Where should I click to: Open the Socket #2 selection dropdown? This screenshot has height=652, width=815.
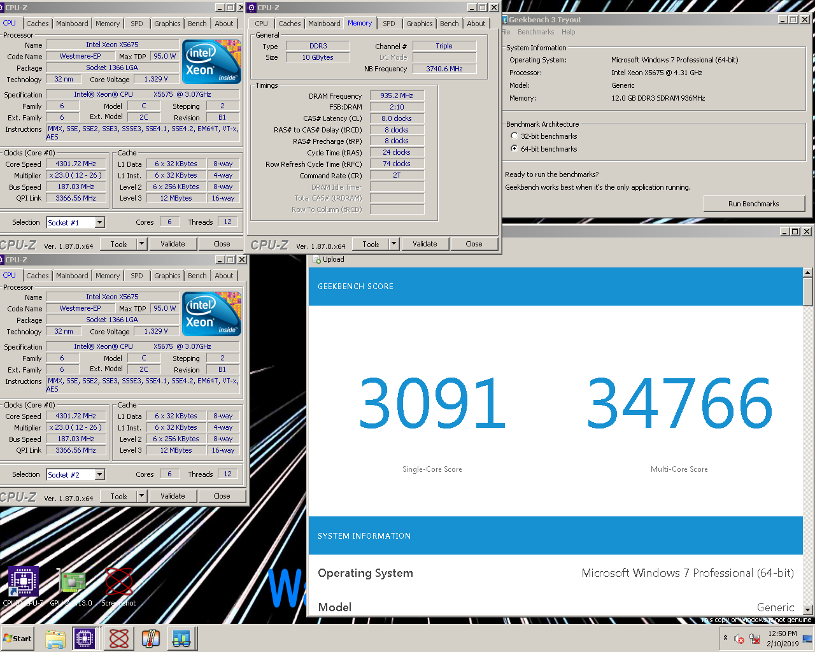99,474
